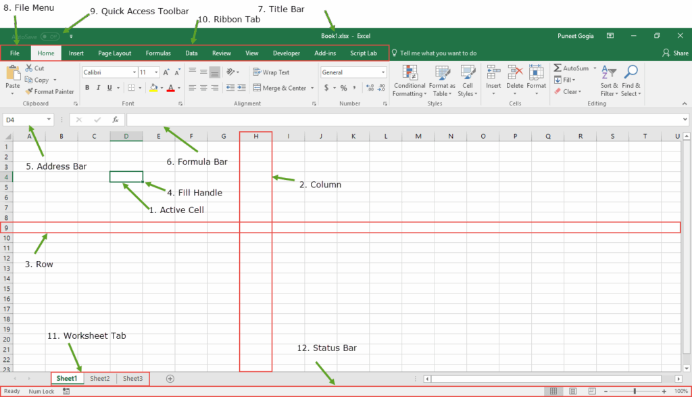Screen dimensions: 692x397
Task: Open Sort & Filter options
Action: [609, 80]
